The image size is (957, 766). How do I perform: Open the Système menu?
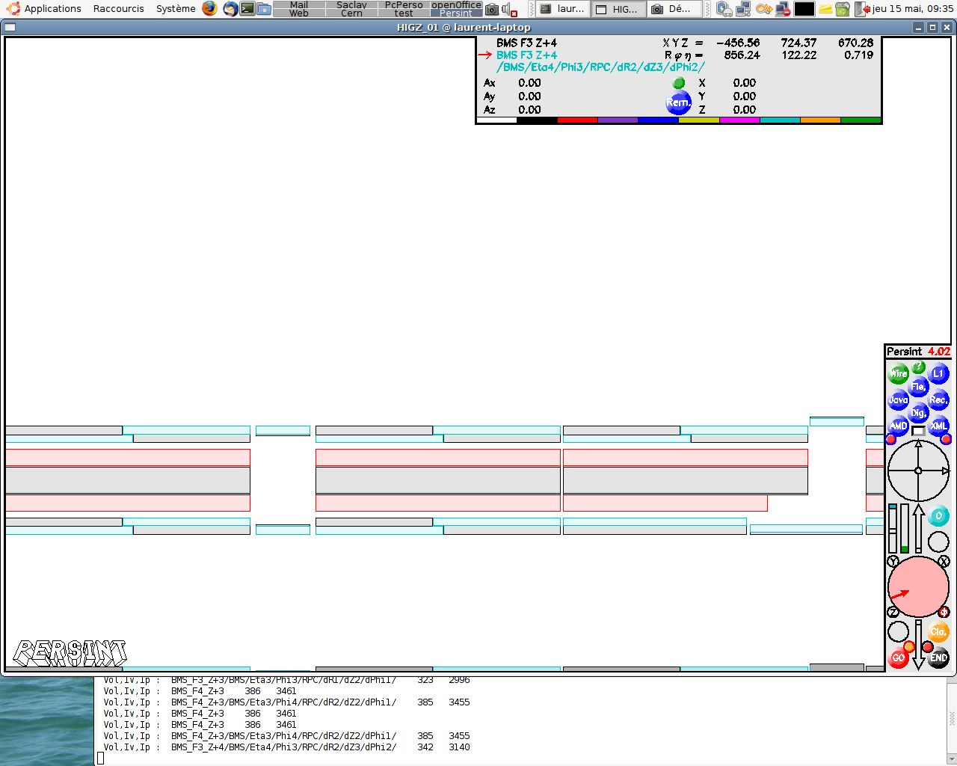click(176, 9)
